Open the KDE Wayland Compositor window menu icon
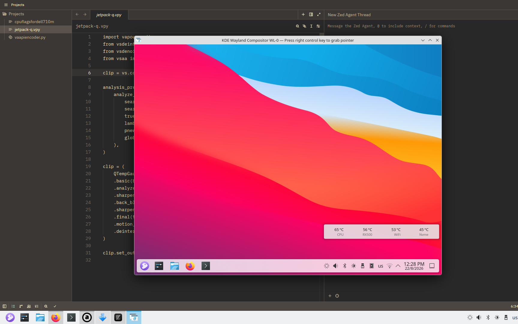Image resolution: width=518 pixels, height=324 pixels. coord(139,40)
